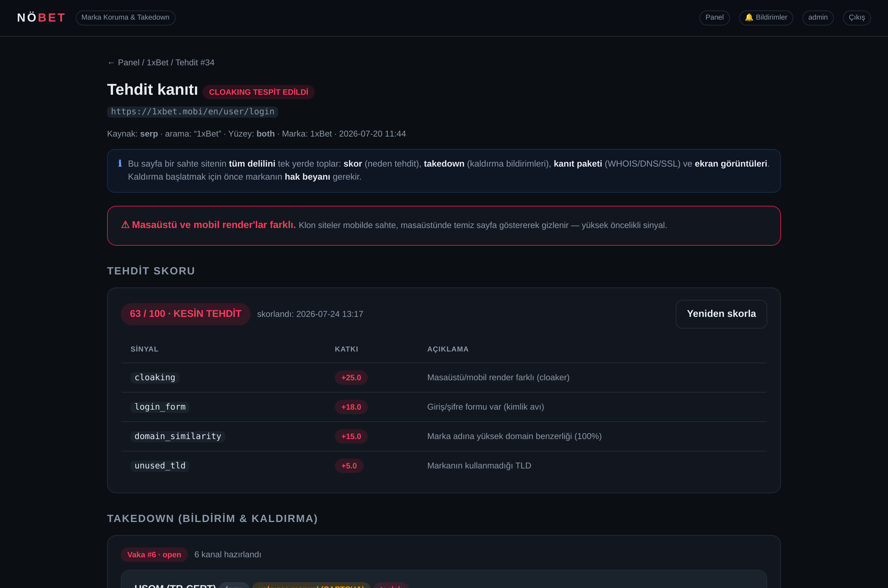Select the unused_tld signal tag
This screenshot has height=588, width=888.
click(160, 466)
